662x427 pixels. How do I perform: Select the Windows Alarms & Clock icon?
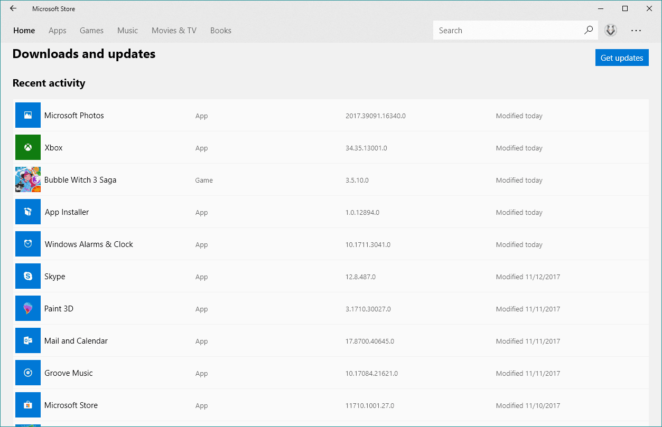tap(28, 244)
